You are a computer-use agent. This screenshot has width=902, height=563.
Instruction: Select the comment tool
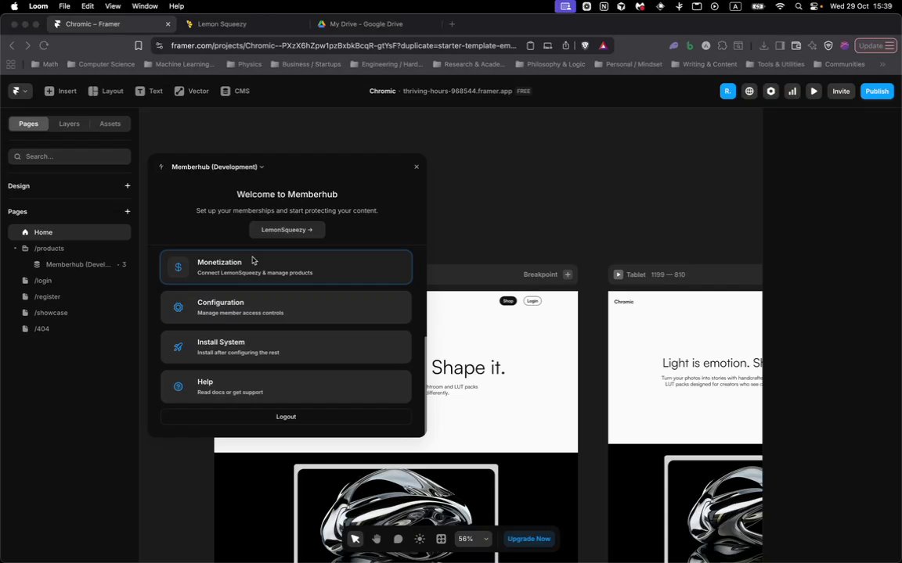click(x=398, y=539)
